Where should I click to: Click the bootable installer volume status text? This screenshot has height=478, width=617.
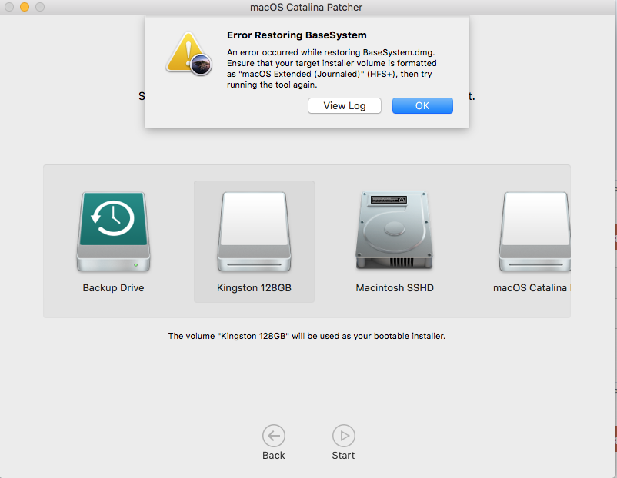pyautogui.click(x=306, y=336)
